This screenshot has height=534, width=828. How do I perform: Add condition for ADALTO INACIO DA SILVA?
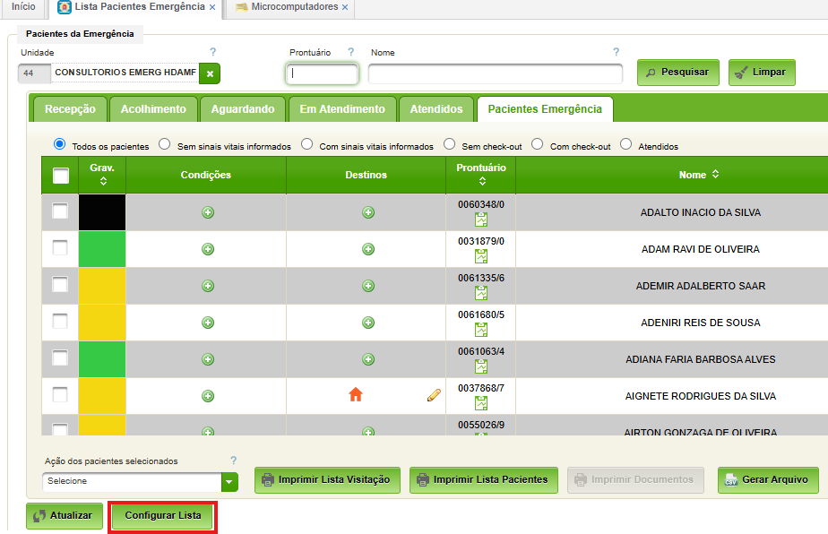[208, 212]
